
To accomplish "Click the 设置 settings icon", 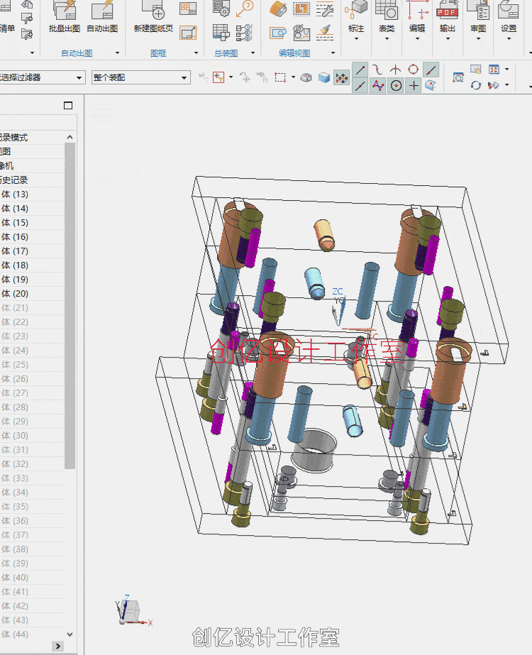I will [509, 10].
